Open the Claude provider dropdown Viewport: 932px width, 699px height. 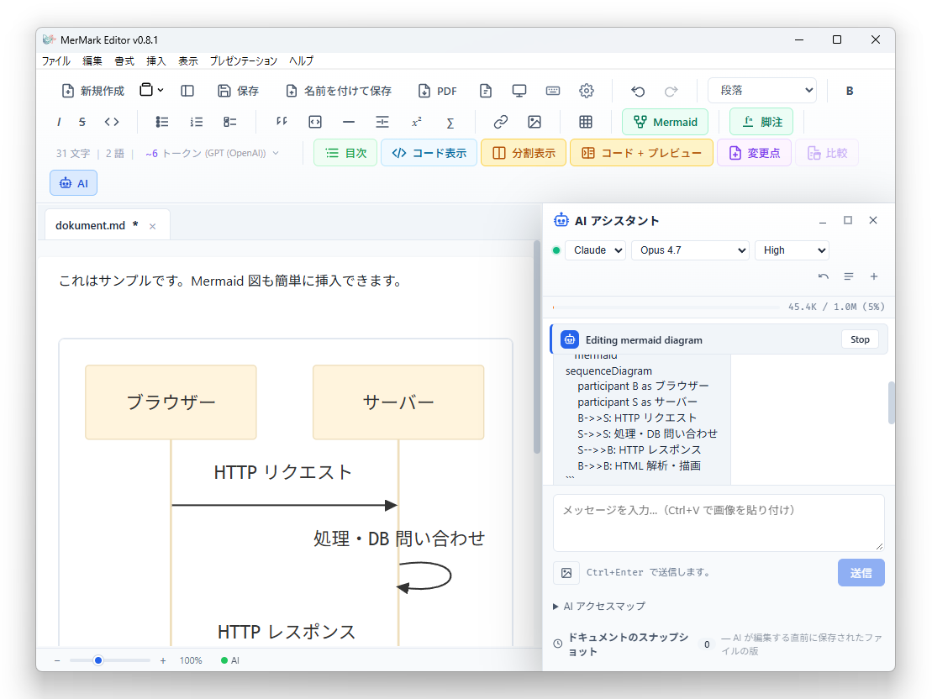pos(596,250)
